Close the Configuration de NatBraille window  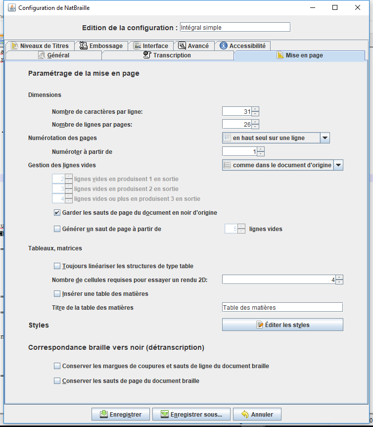click(358, 7)
